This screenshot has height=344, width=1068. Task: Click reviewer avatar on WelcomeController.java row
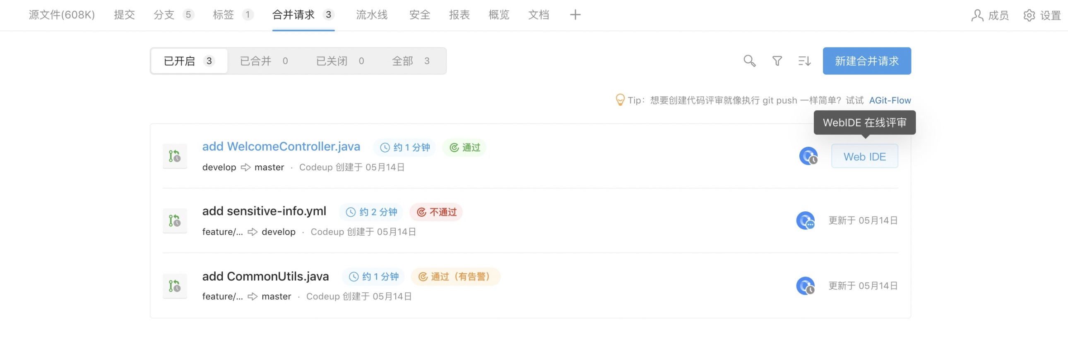[x=808, y=156]
